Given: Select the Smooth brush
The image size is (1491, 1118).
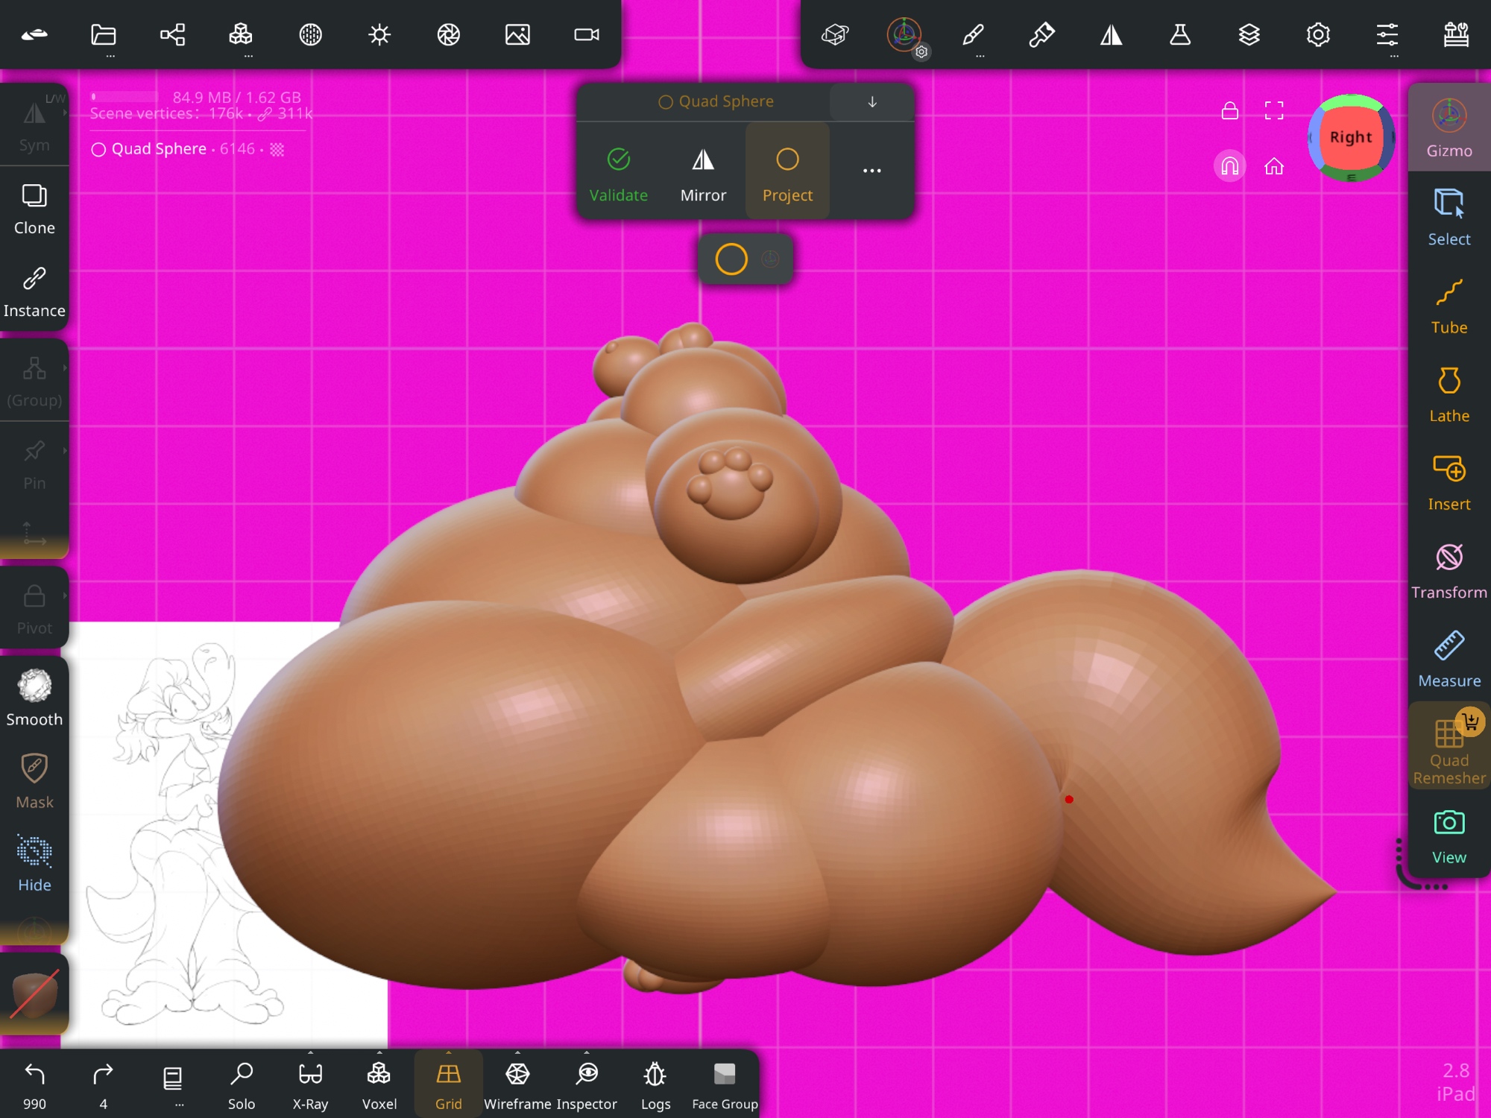Looking at the screenshot, I should pos(34,698).
